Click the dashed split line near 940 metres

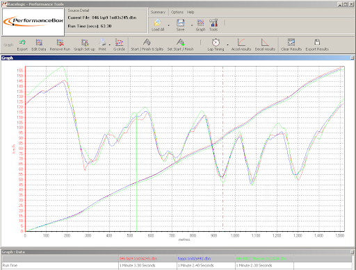click(223, 148)
